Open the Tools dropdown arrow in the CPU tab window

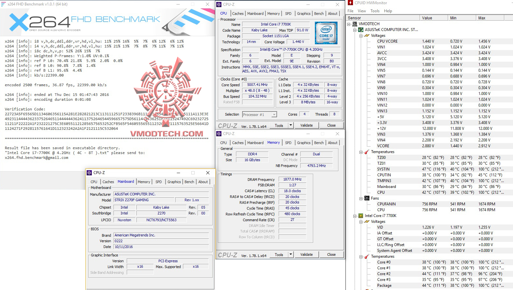291,125
